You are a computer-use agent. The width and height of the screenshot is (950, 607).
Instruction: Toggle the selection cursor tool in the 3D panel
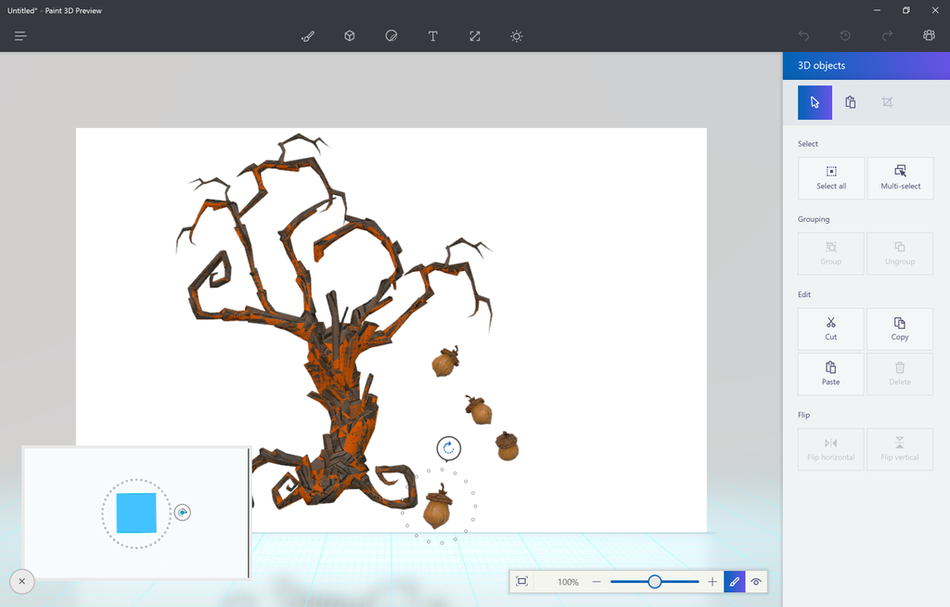point(814,102)
